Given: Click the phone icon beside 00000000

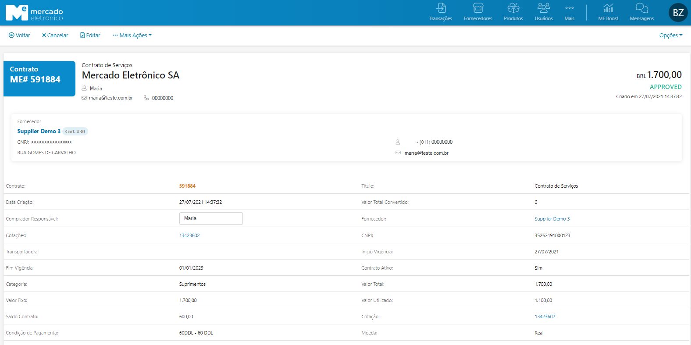Looking at the screenshot, I should [x=146, y=98].
